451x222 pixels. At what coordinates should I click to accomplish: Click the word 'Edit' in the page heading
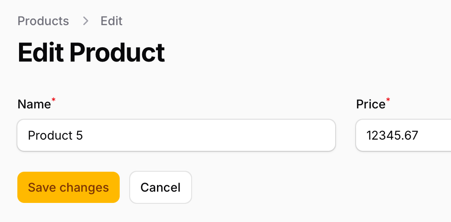pos(41,52)
